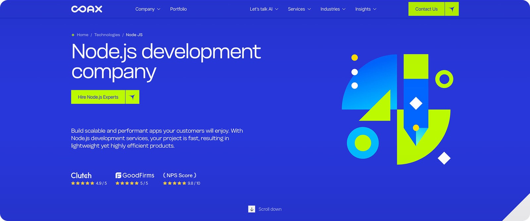
Task: Expand the Services dropdown chevron
Action: pyautogui.click(x=309, y=9)
